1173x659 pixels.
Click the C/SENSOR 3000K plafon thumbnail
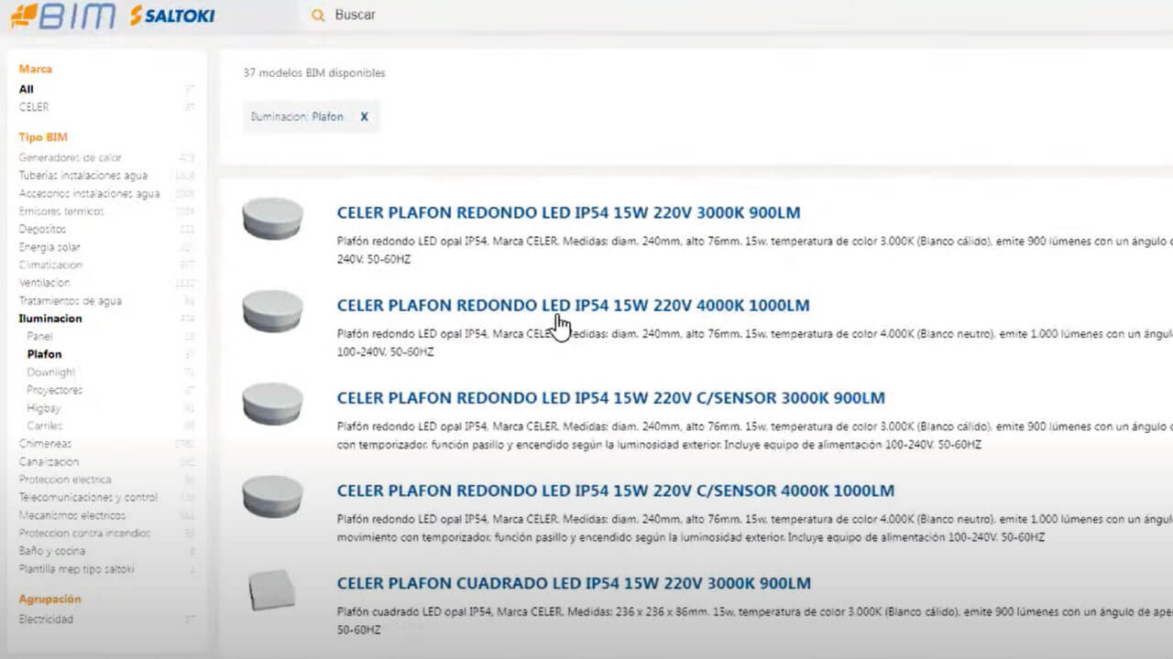(x=272, y=404)
